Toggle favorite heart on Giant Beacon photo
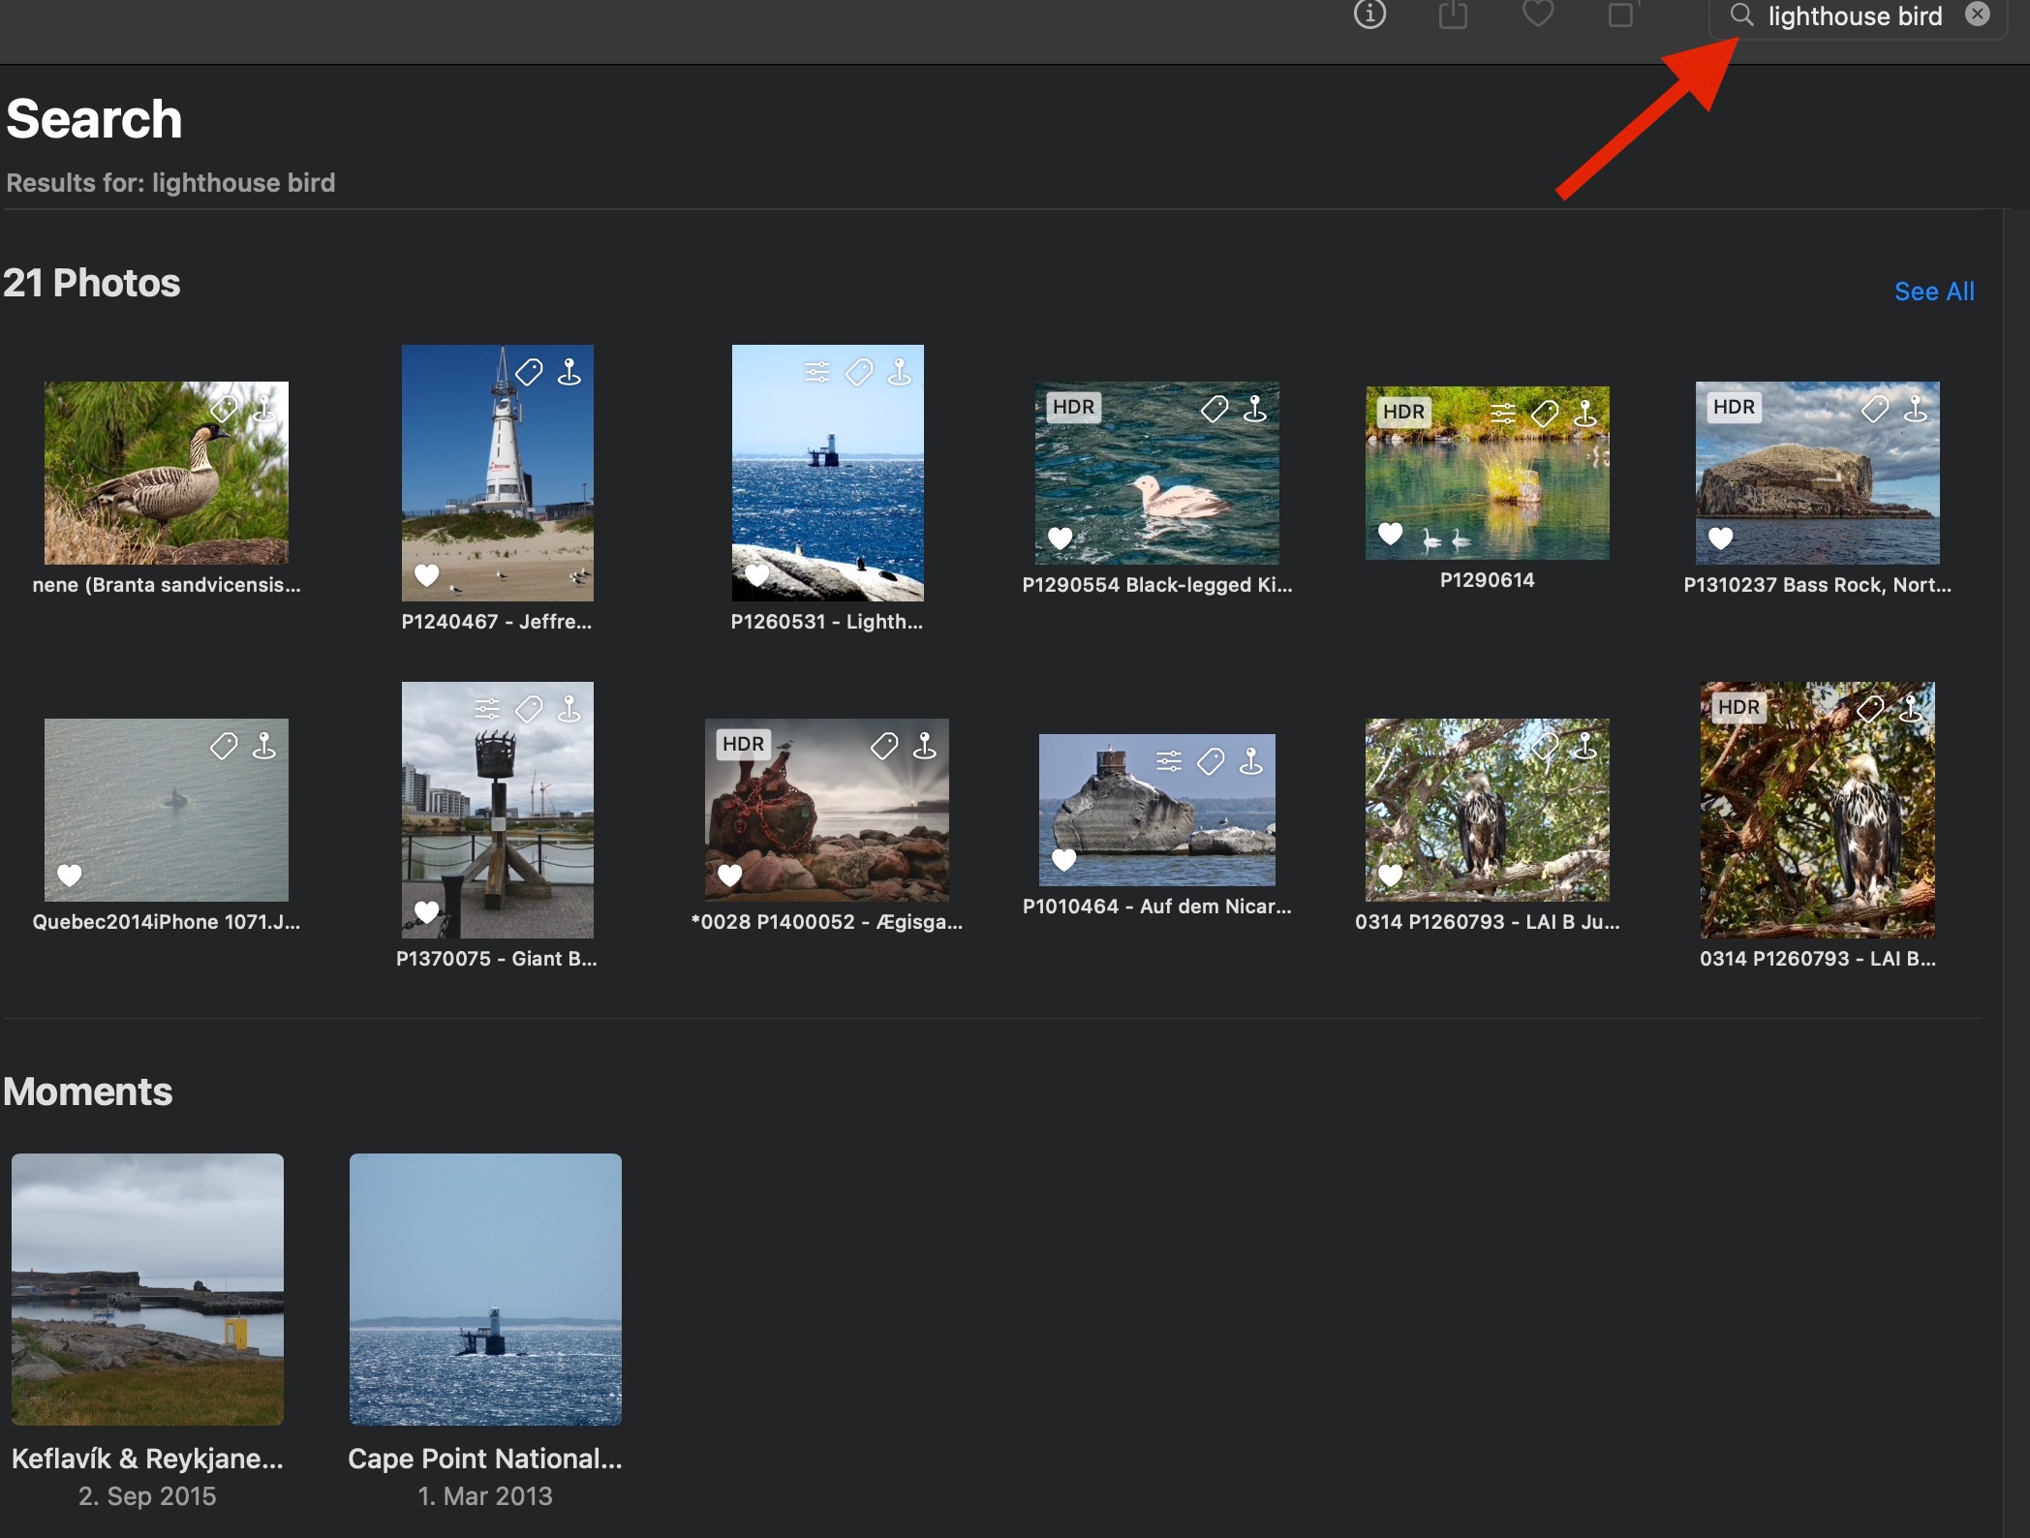This screenshot has height=1538, width=2030. (x=427, y=910)
